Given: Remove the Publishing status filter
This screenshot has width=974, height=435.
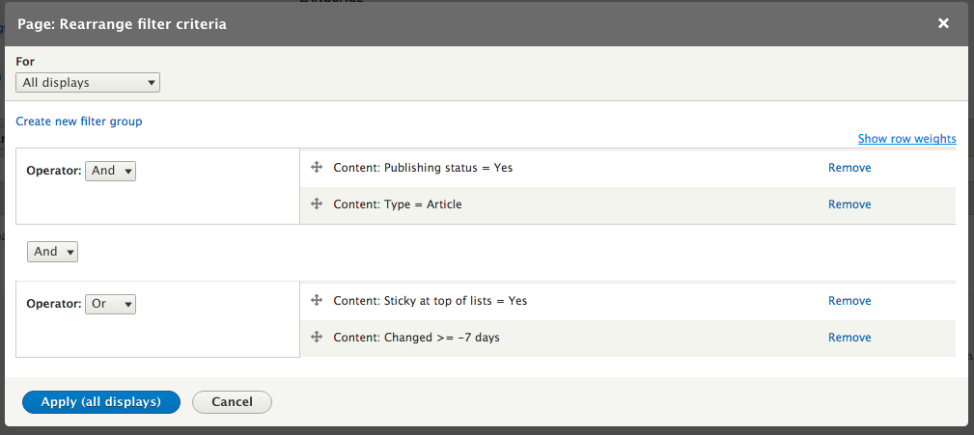Looking at the screenshot, I should tap(849, 168).
